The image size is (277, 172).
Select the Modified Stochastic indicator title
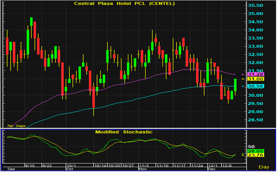[124, 132]
